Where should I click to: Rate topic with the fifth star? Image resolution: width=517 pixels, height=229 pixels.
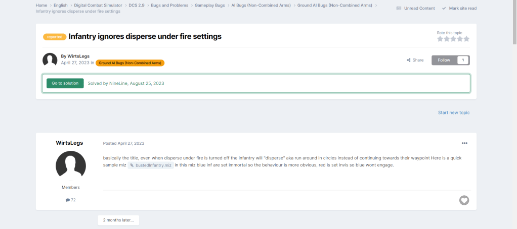pyautogui.click(x=466, y=39)
